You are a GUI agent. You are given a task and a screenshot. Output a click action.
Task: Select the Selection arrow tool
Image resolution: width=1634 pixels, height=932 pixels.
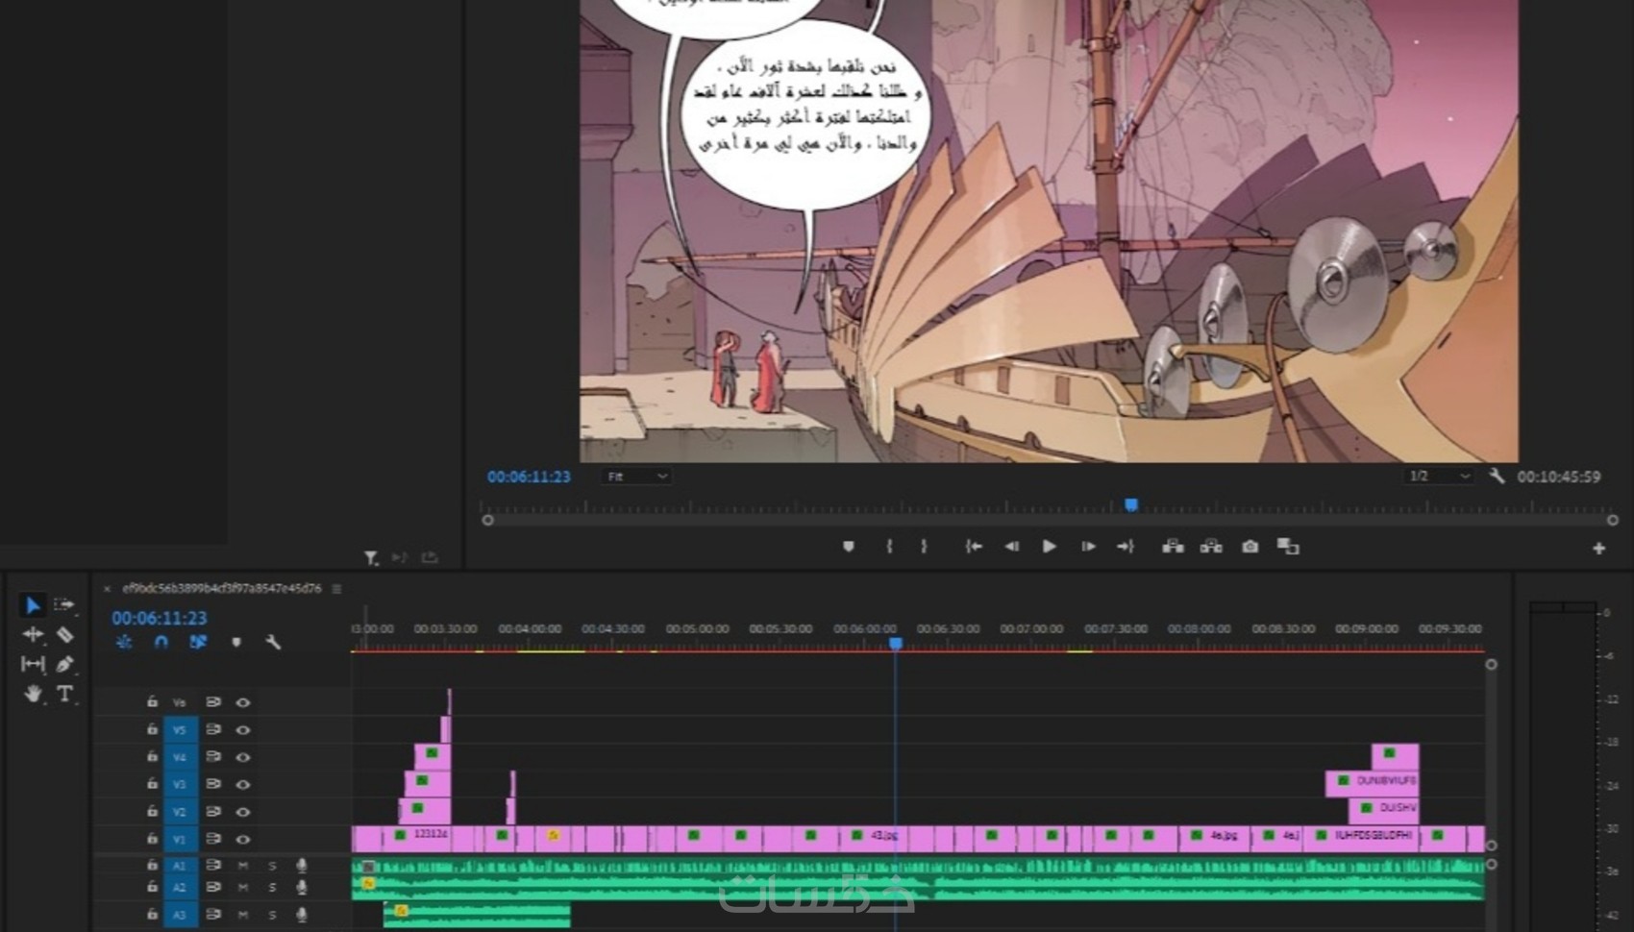tap(33, 605)
